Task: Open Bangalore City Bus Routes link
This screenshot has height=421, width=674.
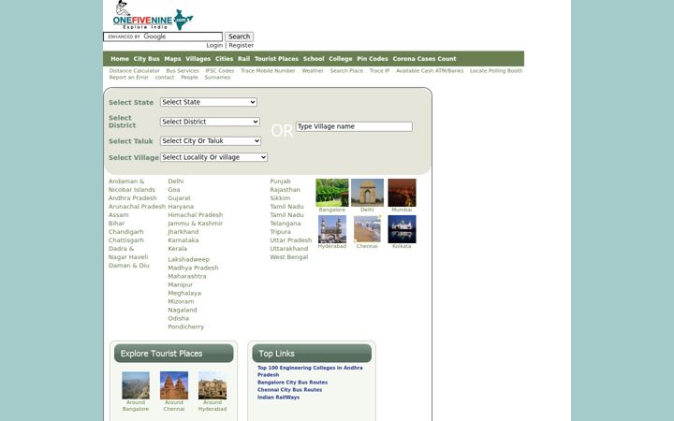Action: (292, 383)
